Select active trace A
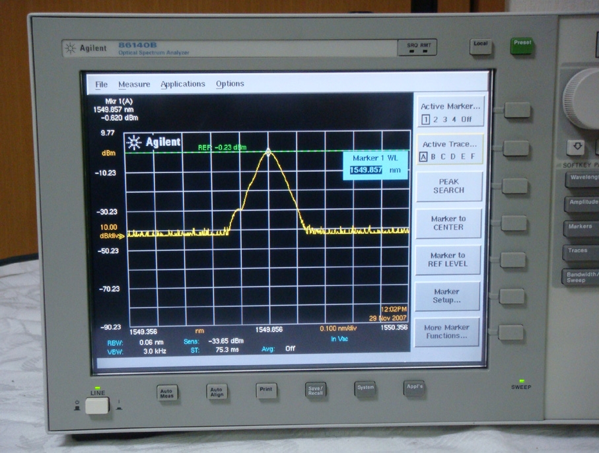The height and width of the screenshot is (453, 599). (423, 157)
